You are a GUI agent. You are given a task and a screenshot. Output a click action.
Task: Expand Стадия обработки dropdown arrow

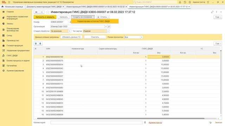70,31
